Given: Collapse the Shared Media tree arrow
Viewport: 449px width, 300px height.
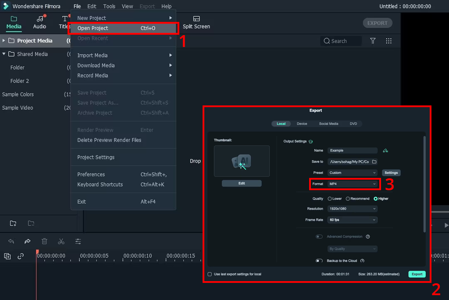Looking at the screenshot, I should pyautogui.click(x=4, y=54).
